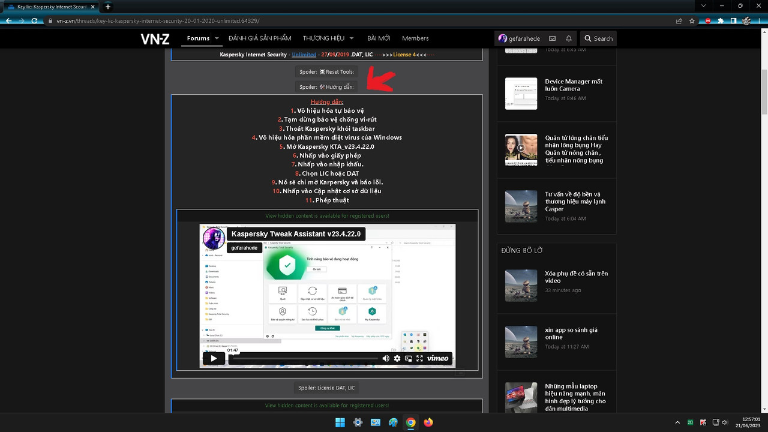The image size is (768, 432).
Task: Click the address bar URL
Action: pyautogui.click(x=158, y=20)
